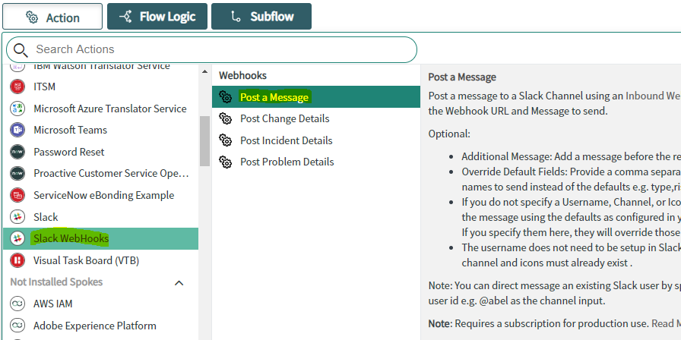Open the Read More link
The height and width of the screenshot is (340, 681).
pos(665,323)
